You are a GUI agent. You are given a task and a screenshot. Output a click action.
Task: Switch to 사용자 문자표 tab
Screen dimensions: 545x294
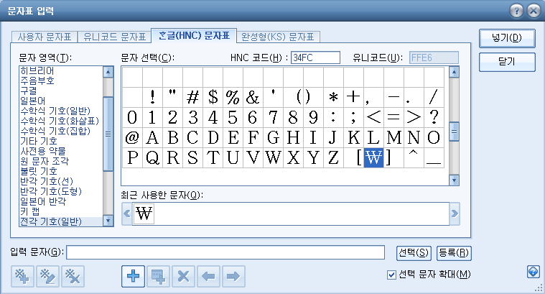(x=44, y=37)
